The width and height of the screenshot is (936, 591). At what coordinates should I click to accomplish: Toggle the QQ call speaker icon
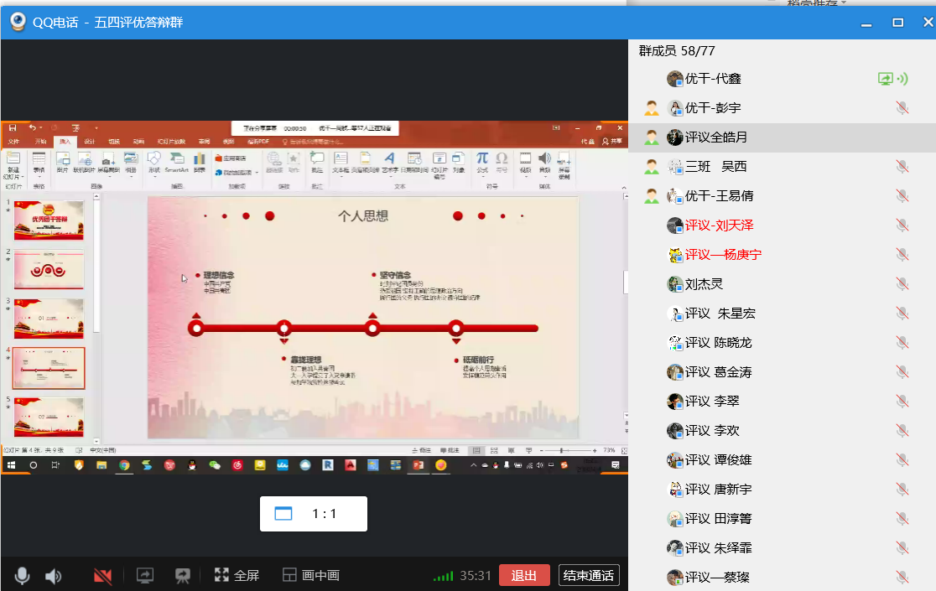click(x=53, y=576)
